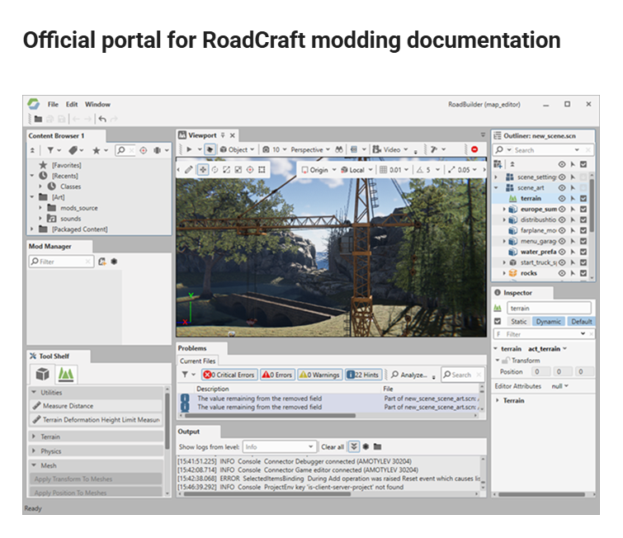Click the favorites star in Content Browser toolbar
This screenshot has height=538, width=623.
point(97,150)
